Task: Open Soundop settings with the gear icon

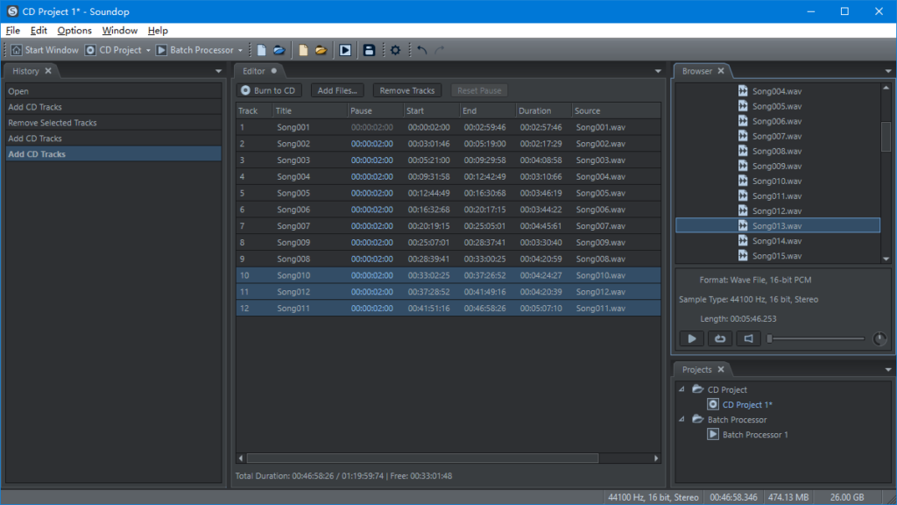Action: pos(394,50)
